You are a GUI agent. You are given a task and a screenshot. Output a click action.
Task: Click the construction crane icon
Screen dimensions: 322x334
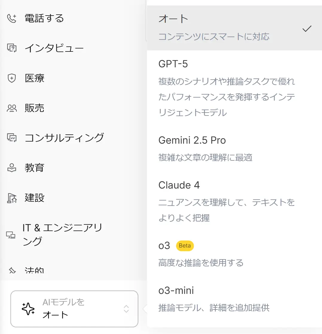[12, 198]
